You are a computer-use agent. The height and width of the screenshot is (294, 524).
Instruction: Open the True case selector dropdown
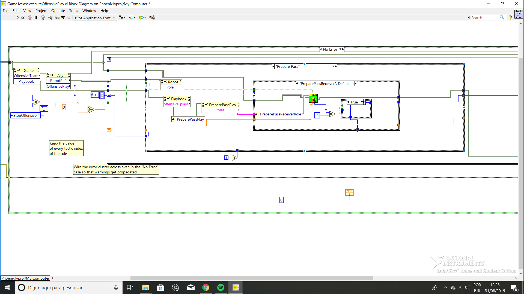[x=362, y=102]
